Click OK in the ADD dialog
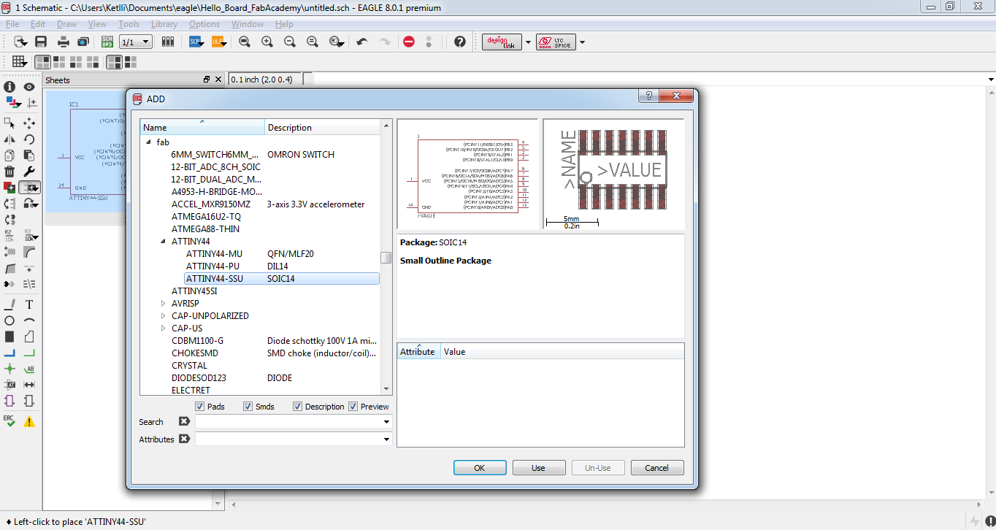The width and height of the screenshot is (996, 530). [480, 467]
